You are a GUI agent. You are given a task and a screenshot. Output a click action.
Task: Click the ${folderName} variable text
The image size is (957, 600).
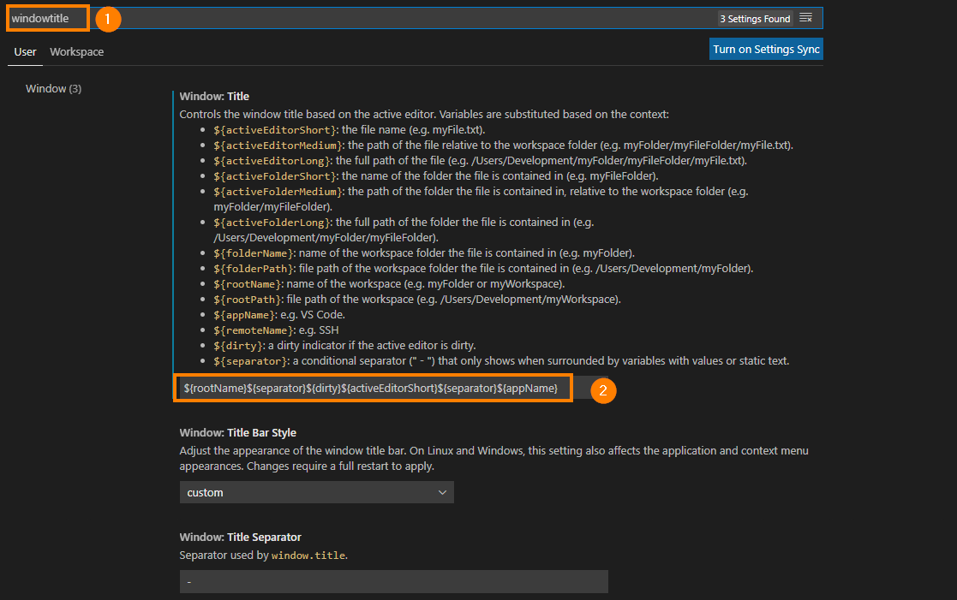(x=254, y=253)
